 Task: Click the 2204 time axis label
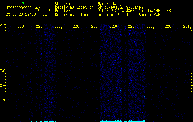[76, 26]
